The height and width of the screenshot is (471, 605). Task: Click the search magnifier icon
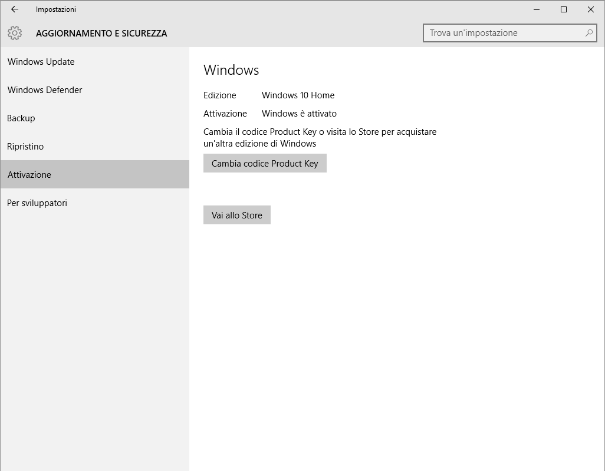click(589, 33)
